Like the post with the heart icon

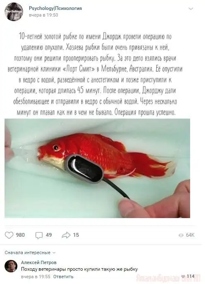(9, 235)
